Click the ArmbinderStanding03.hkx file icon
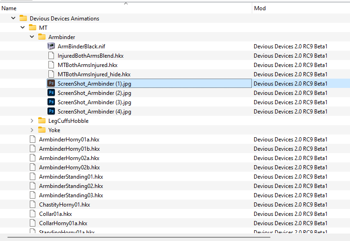This screenshot has width=350, height=241. pyautogui.click(x=33, y=195)
